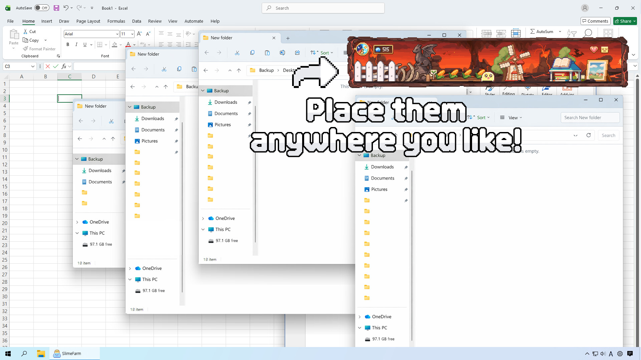
Task: Open the View dropdown in the rightmost Explorer window
Action: (511, 117)
